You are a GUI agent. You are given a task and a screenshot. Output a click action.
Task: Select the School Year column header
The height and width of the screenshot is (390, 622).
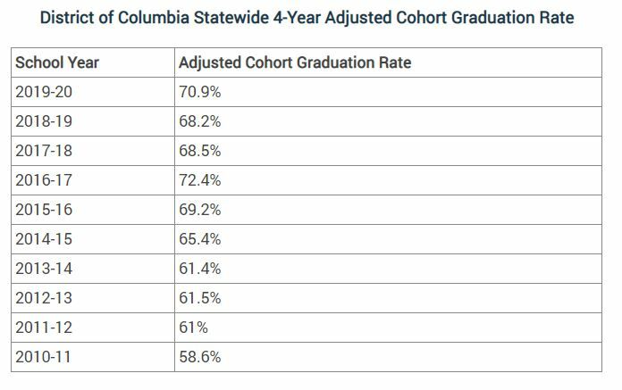click(57, 63)
